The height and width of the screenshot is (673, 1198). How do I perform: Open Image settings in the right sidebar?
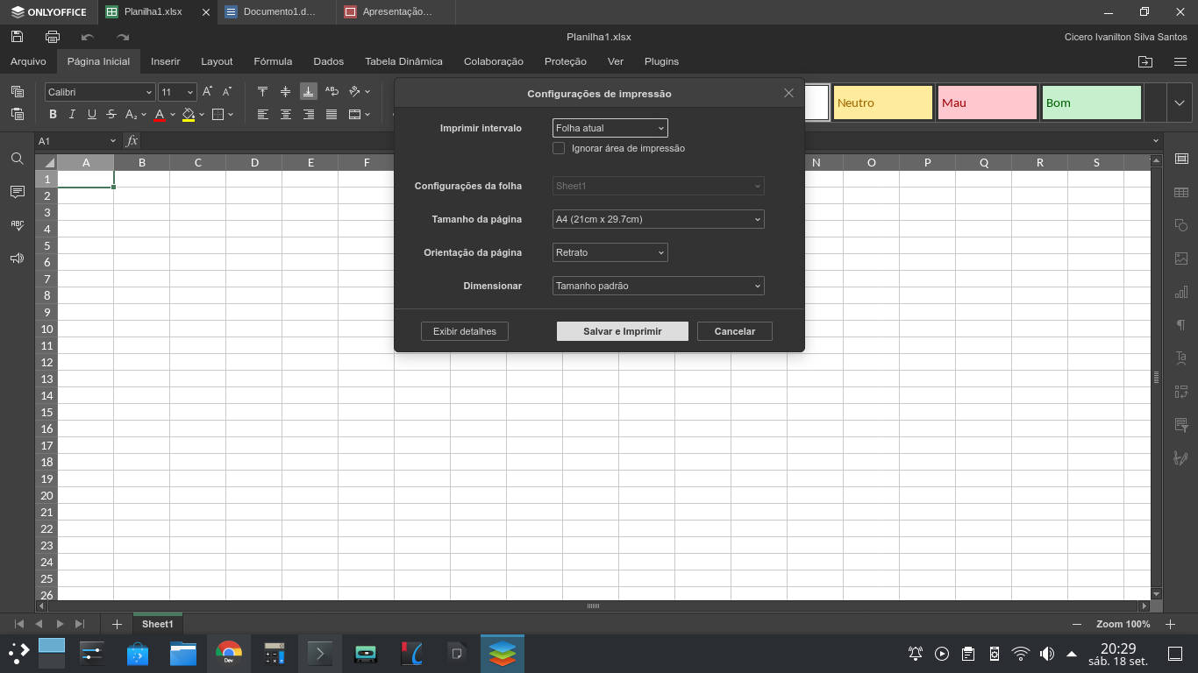(x=1181, y=258)
